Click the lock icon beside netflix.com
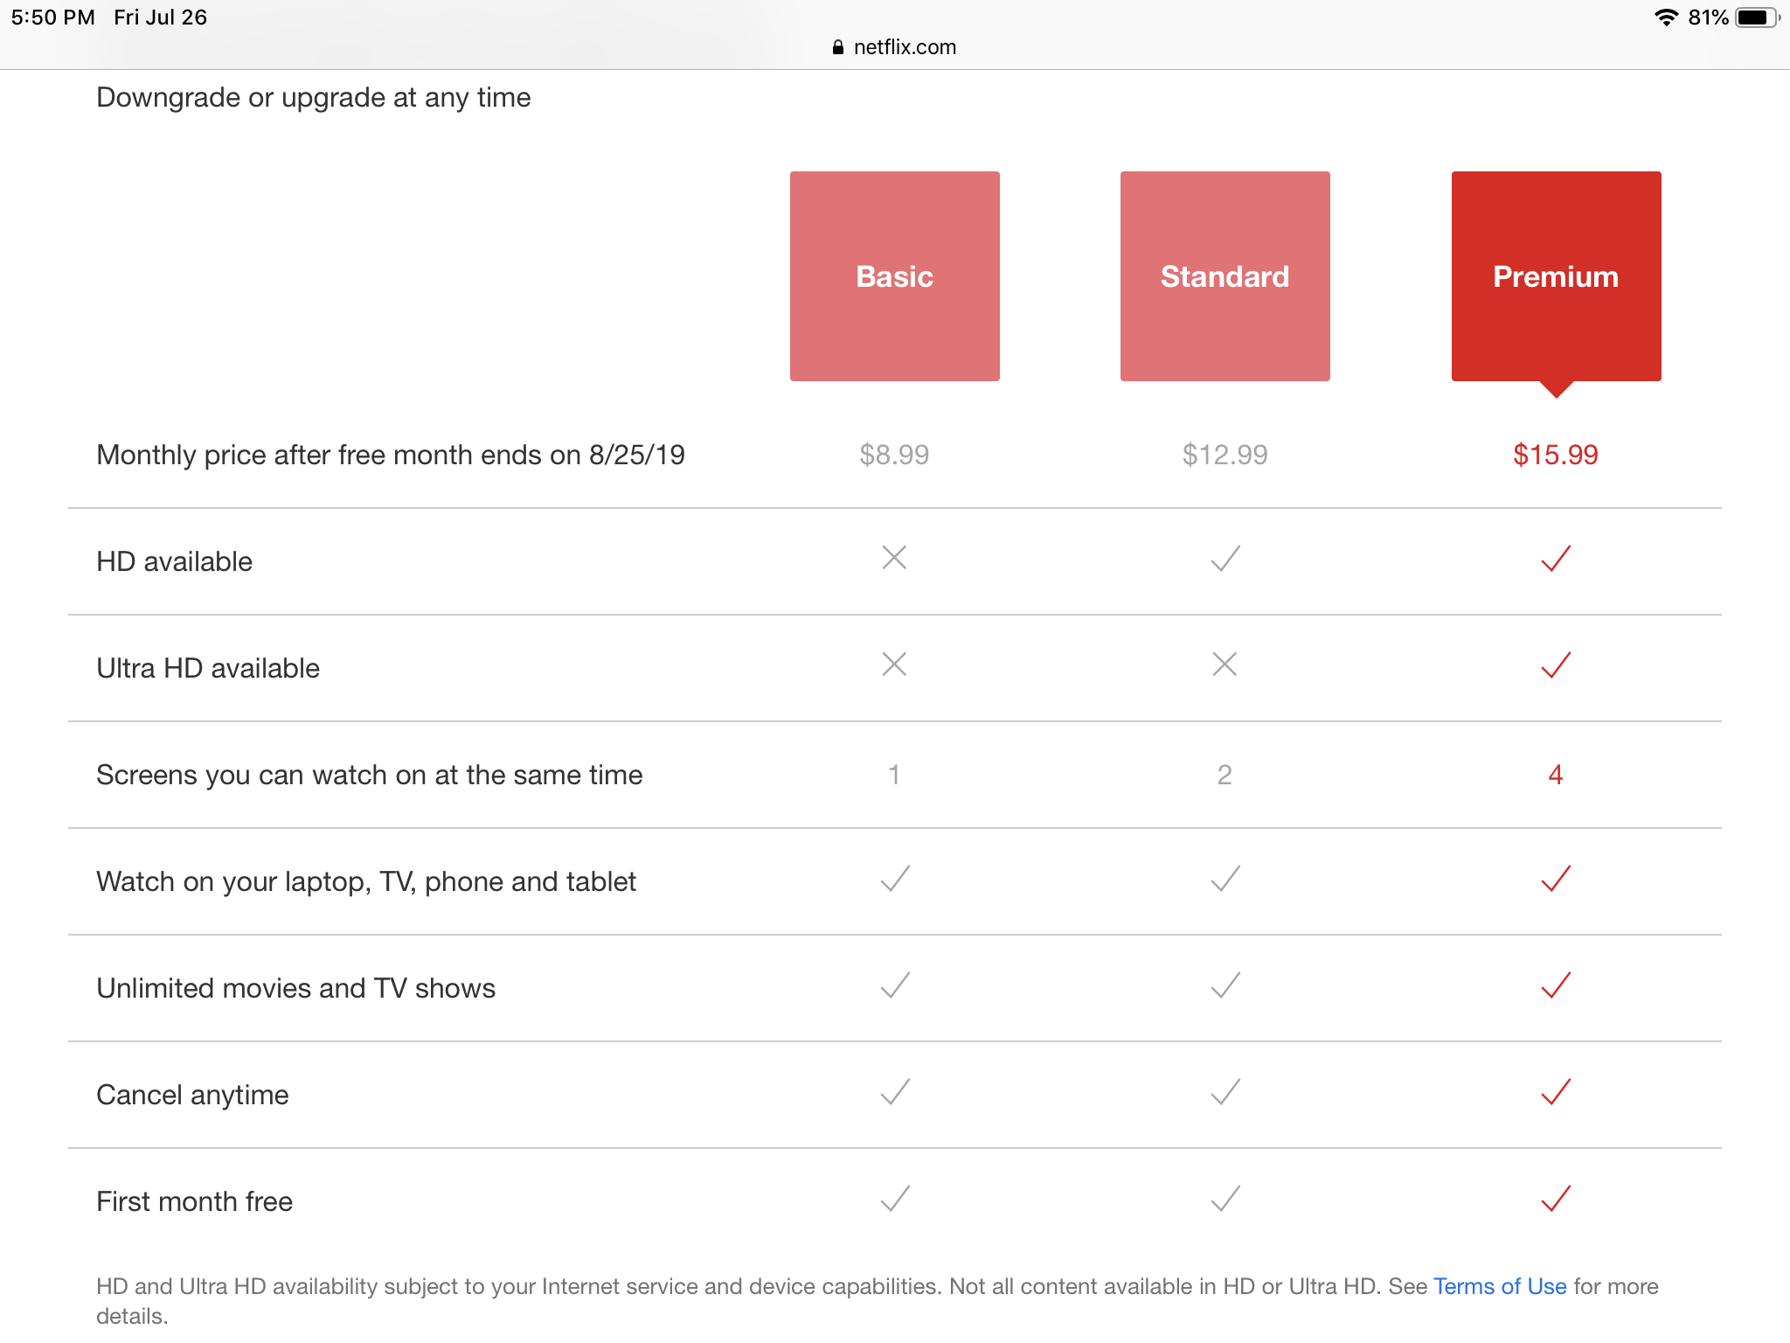 coord(837,47)
